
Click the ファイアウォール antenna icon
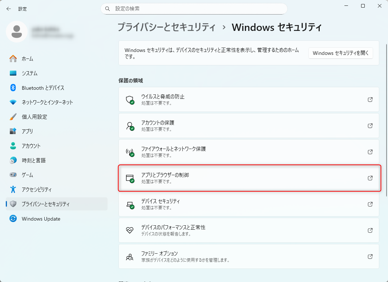tap(130, 152)
